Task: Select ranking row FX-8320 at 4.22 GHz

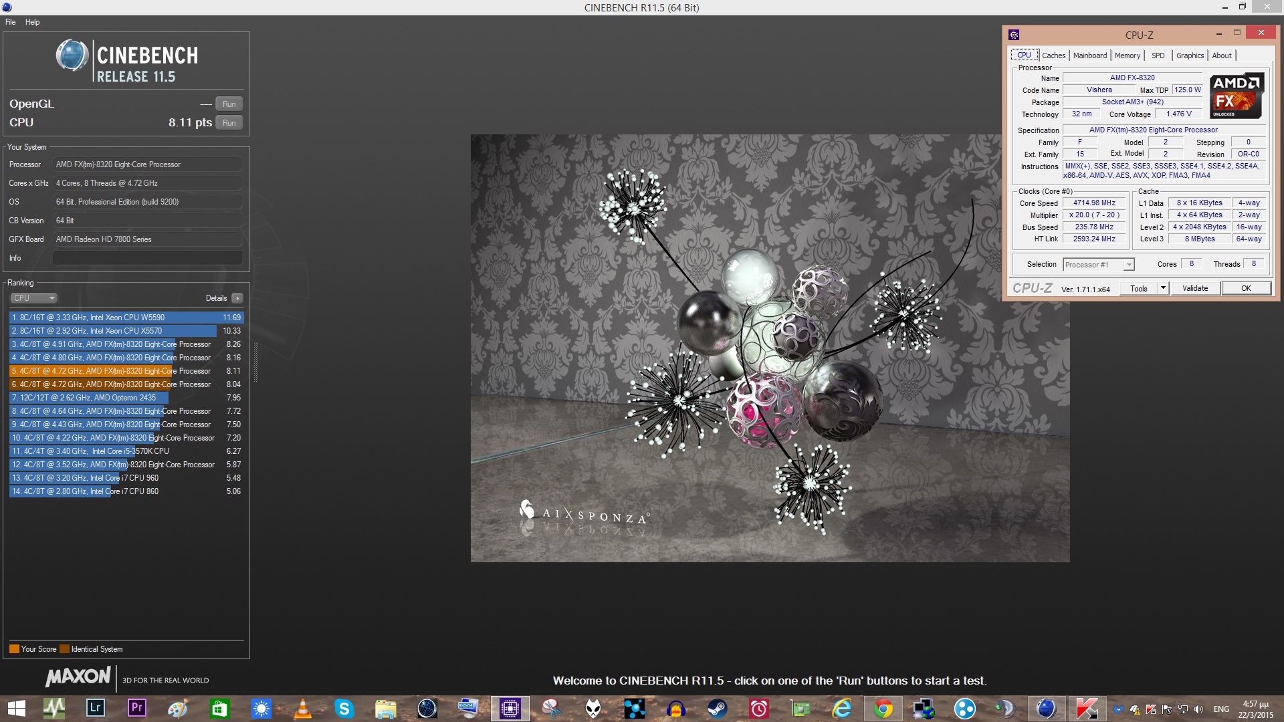Action: 126,438
